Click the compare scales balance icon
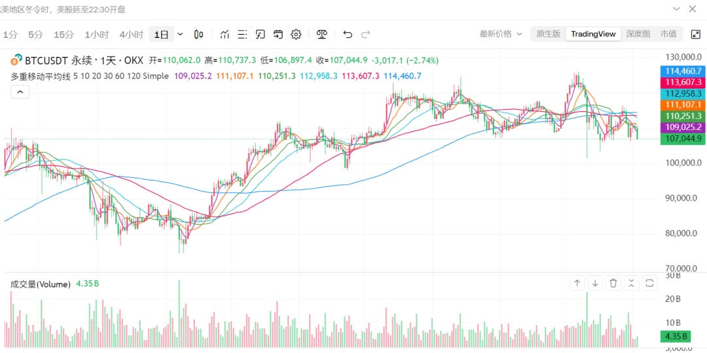Viewport: 707px width, 353px height. 321,34
